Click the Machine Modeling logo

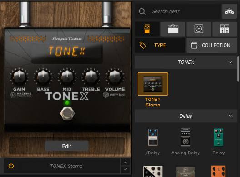click(x=20, y=95)
